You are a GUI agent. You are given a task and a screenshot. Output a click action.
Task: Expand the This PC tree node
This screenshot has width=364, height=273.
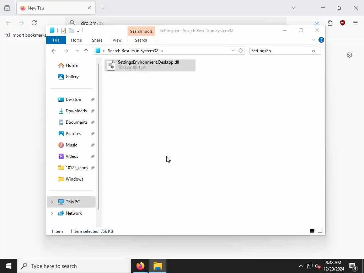52,202
